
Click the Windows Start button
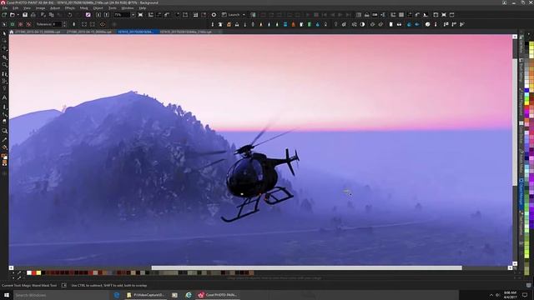click(x=6, y=295)
